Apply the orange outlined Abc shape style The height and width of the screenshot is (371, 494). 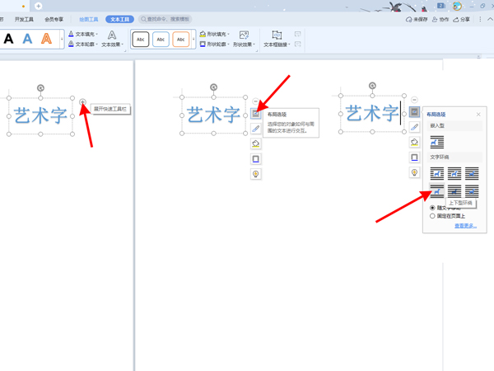click(x=180, y=40)
